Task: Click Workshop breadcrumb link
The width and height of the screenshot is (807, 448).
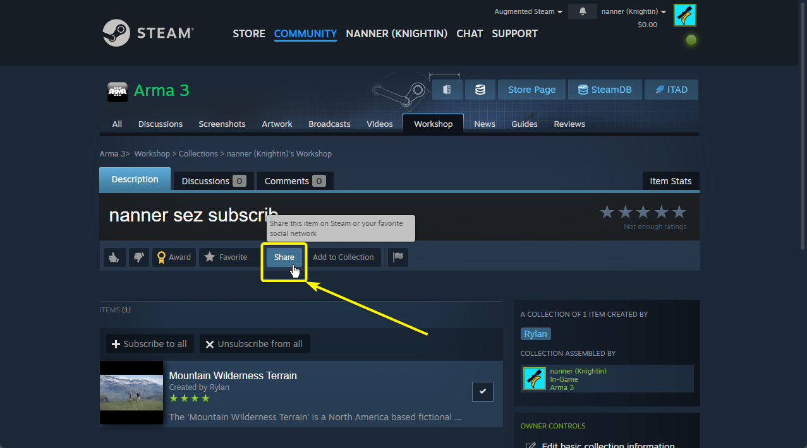Action: 152,153
